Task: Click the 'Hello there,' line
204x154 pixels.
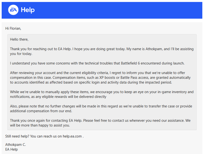Action: 19,40
